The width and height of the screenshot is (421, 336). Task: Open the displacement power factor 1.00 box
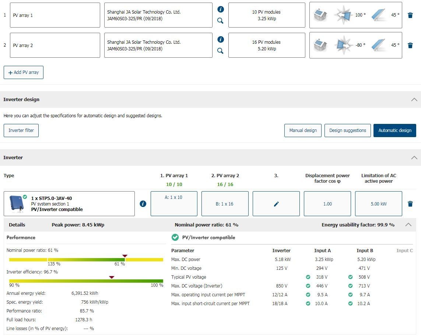tap(327, 204)
